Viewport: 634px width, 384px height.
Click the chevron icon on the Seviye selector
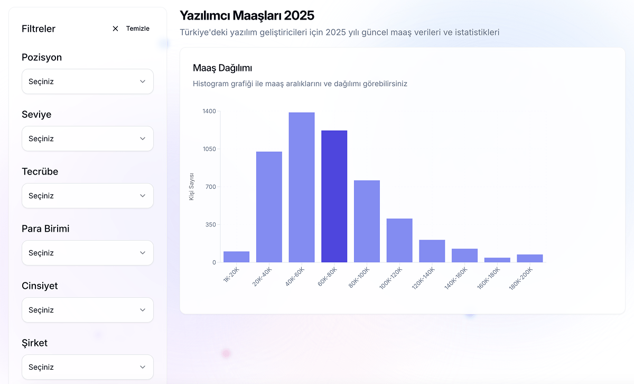[x=143, y=139]
